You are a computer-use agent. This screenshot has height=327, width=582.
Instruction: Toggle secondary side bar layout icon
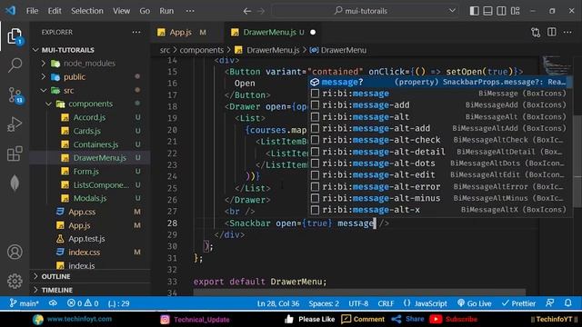tap(501, 11)
